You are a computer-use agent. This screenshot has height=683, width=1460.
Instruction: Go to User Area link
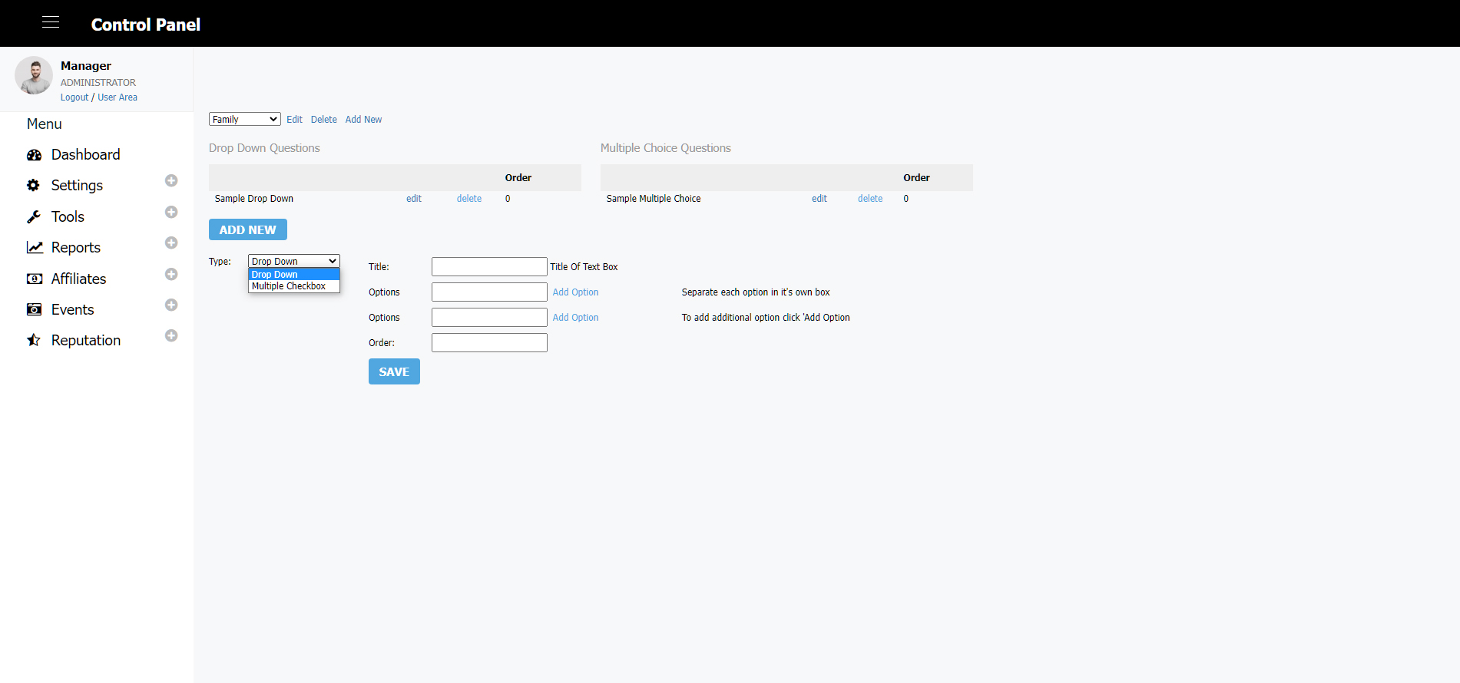(118, 97)
